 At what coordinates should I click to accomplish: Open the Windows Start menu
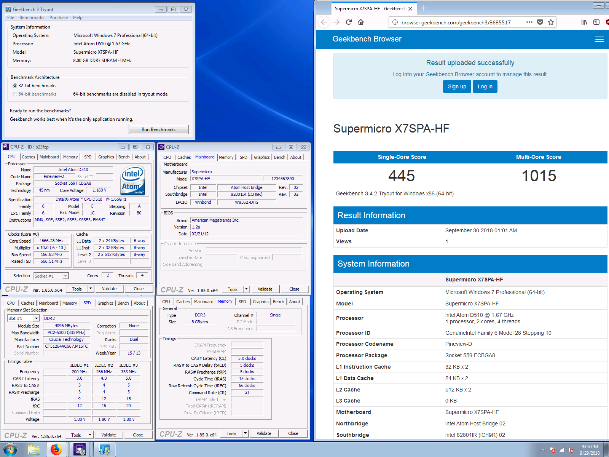pyautogui.click(x=10, y=450)
